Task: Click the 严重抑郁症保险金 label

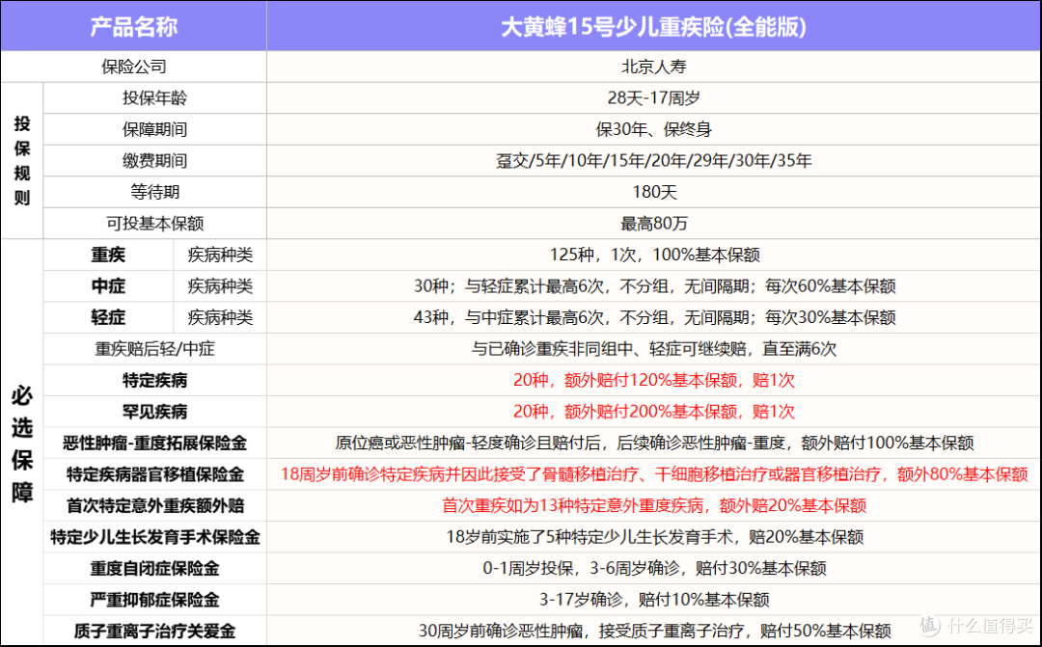Action: tap(154, 599)
